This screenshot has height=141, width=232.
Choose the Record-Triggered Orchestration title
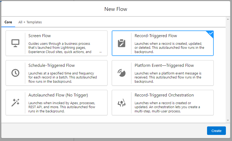coord(164,95)
